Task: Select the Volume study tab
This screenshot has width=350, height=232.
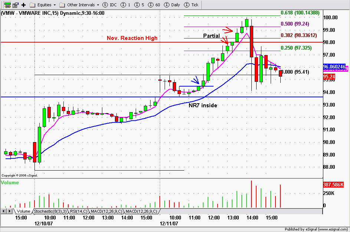Action: pyautogui.click(x=23, y=211)
